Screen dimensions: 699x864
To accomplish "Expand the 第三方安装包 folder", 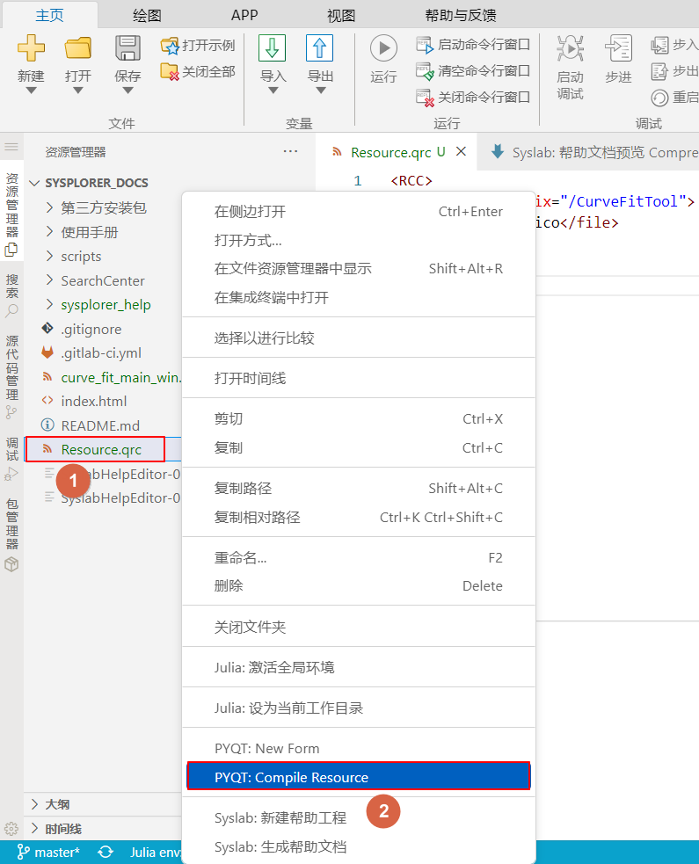I will pos(49,207).
